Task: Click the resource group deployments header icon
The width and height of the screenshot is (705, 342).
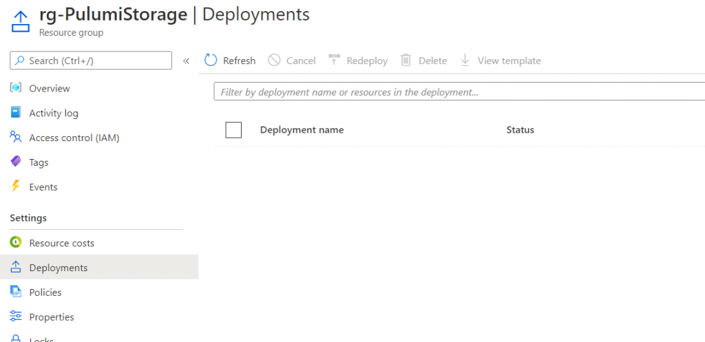Action: coord(21,21)
